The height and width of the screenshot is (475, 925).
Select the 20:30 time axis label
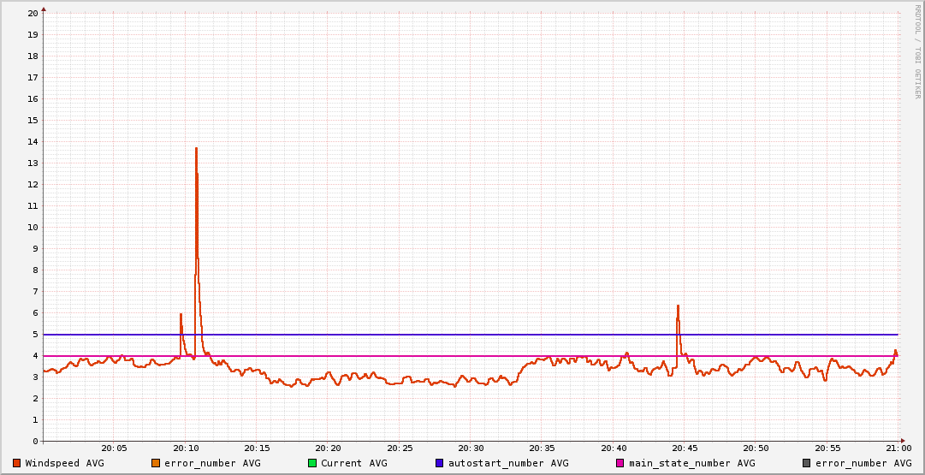[471, 448]
